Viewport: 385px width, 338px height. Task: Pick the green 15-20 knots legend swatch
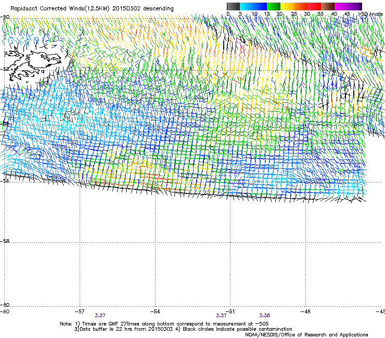coord(274,6)
